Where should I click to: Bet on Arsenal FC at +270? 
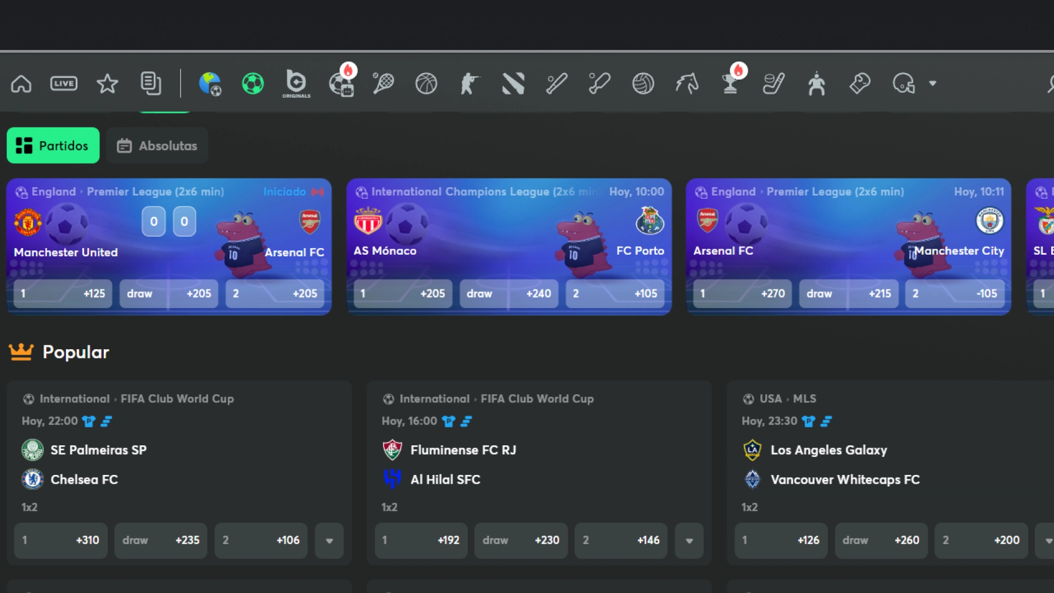(x=742, y=293)
